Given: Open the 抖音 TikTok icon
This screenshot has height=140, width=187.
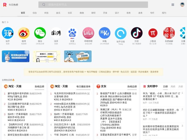Looking at the screenshot, I should tap(137, 33).
